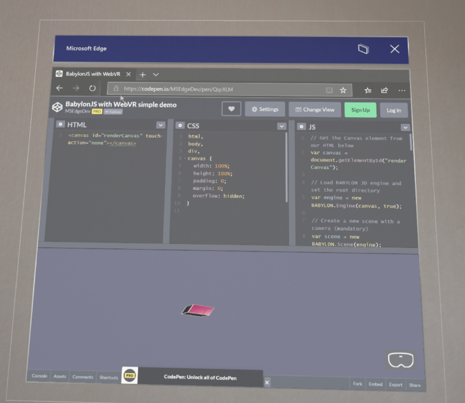Open JS editor settings gear

tap(301, 126)
